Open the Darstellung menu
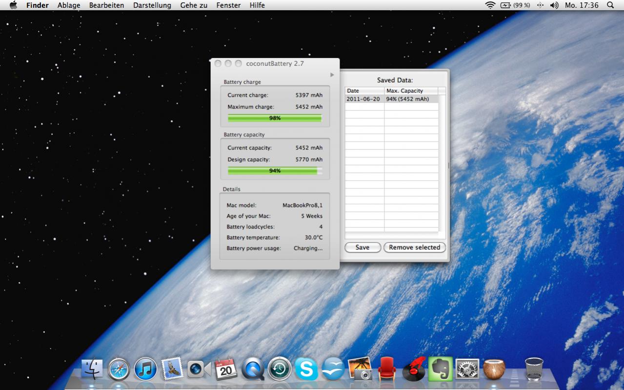Image resolution: width=624 pixels, height=390 pixels. (152, 5)
